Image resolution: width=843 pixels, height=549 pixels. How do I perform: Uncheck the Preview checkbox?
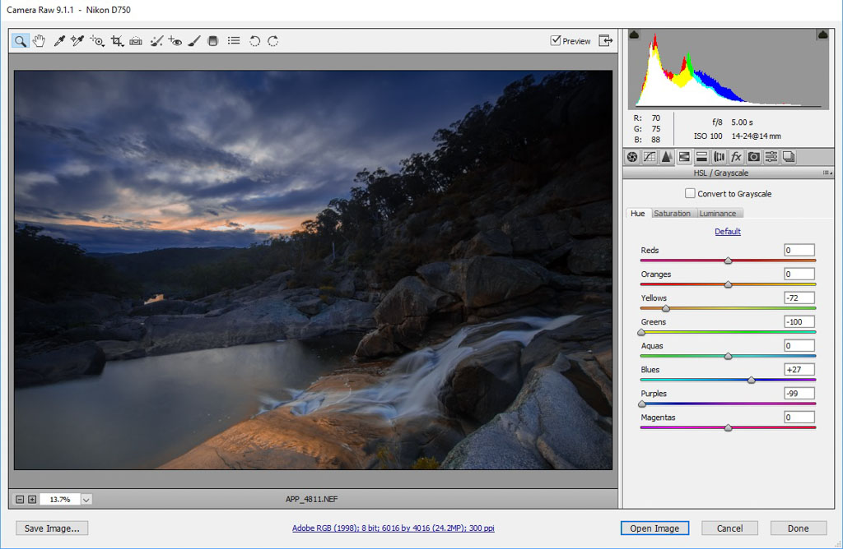[556, 40]
